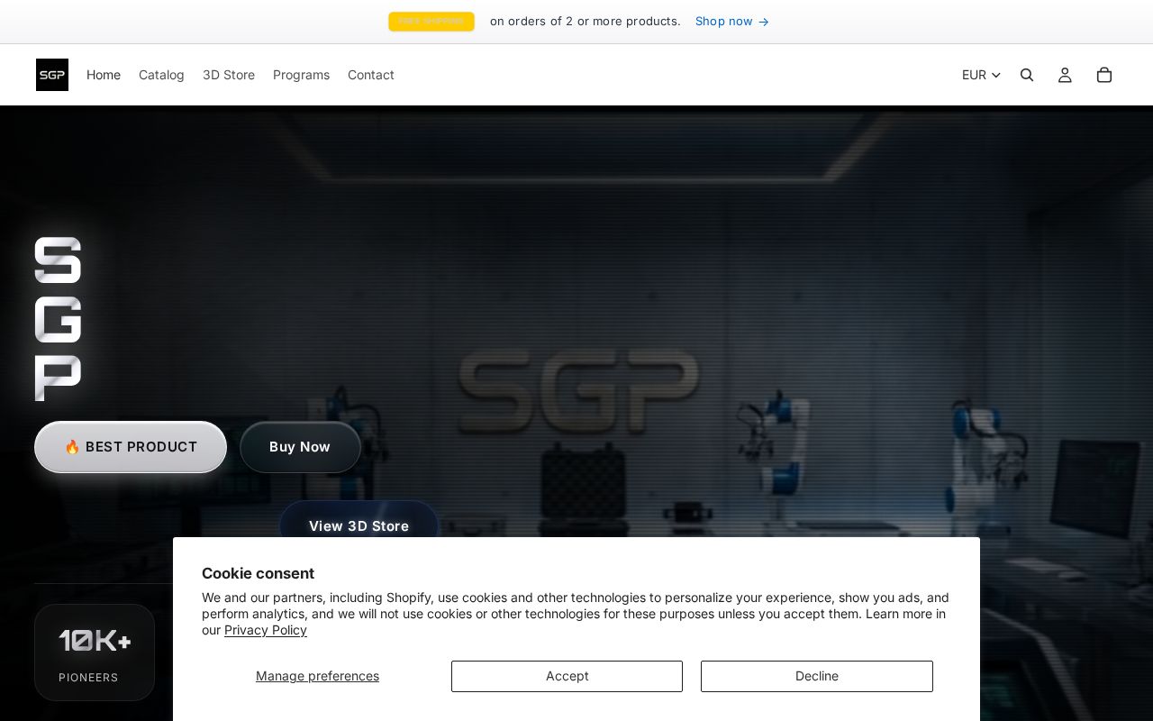
Task: Expand the EUR currency dropdown
Action: (981, 75)
